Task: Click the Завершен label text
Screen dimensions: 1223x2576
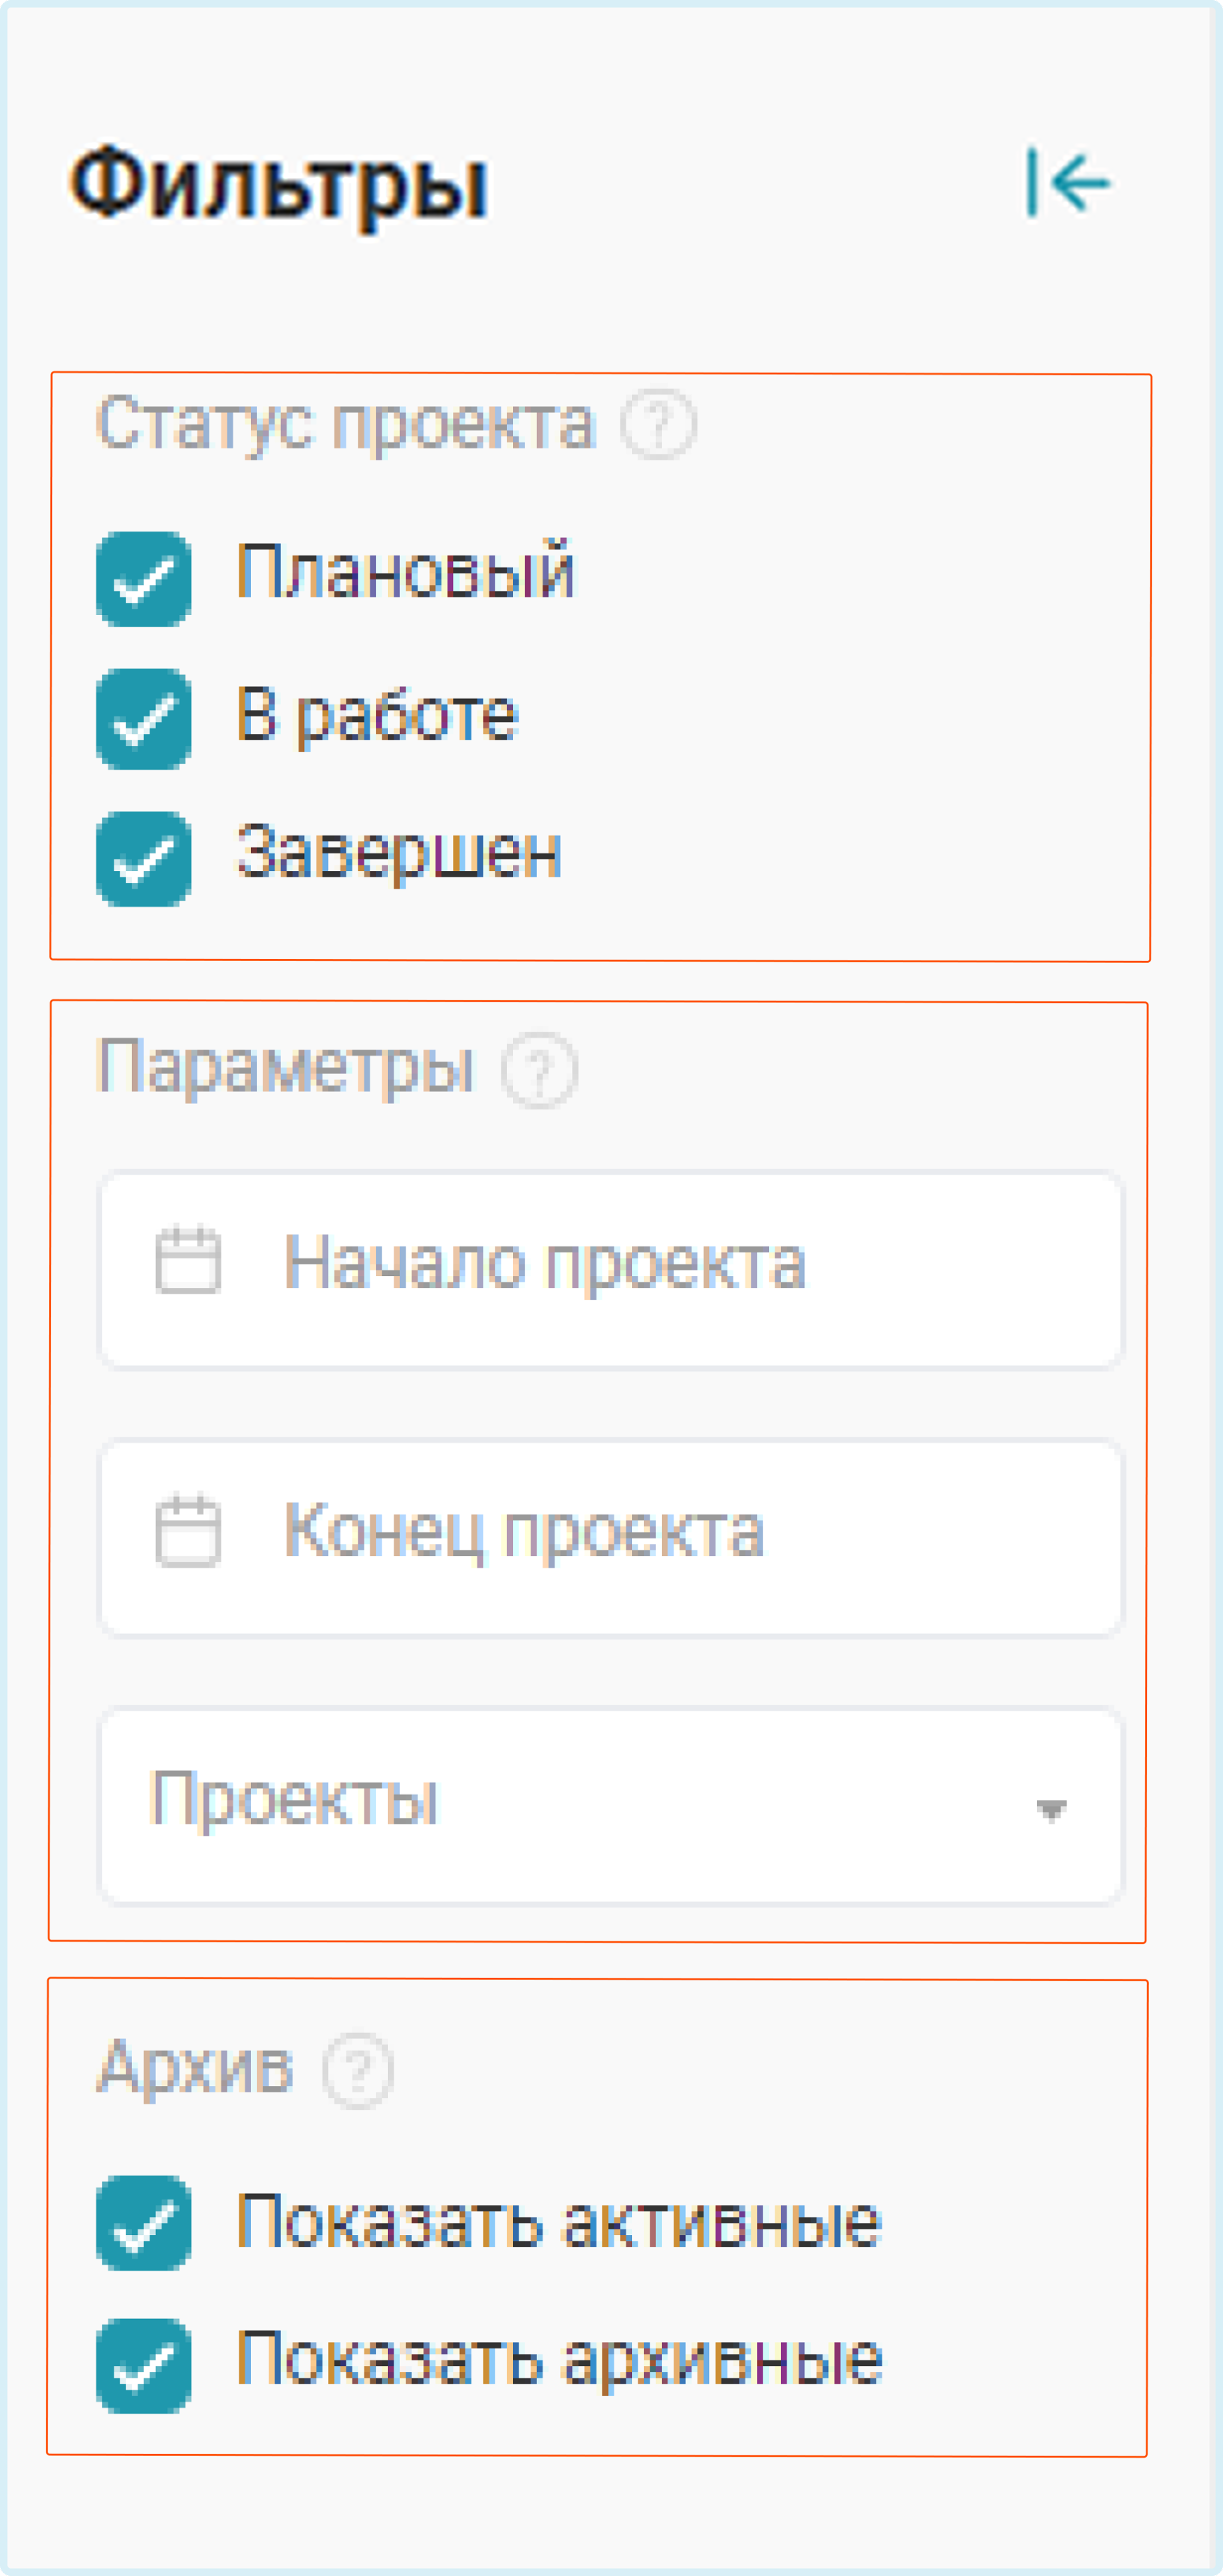Action: click(399, 853)
